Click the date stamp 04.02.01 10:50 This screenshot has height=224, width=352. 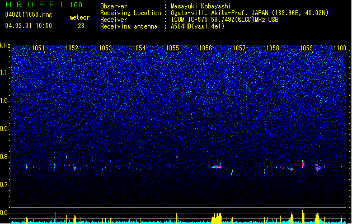tap(29, 26)
